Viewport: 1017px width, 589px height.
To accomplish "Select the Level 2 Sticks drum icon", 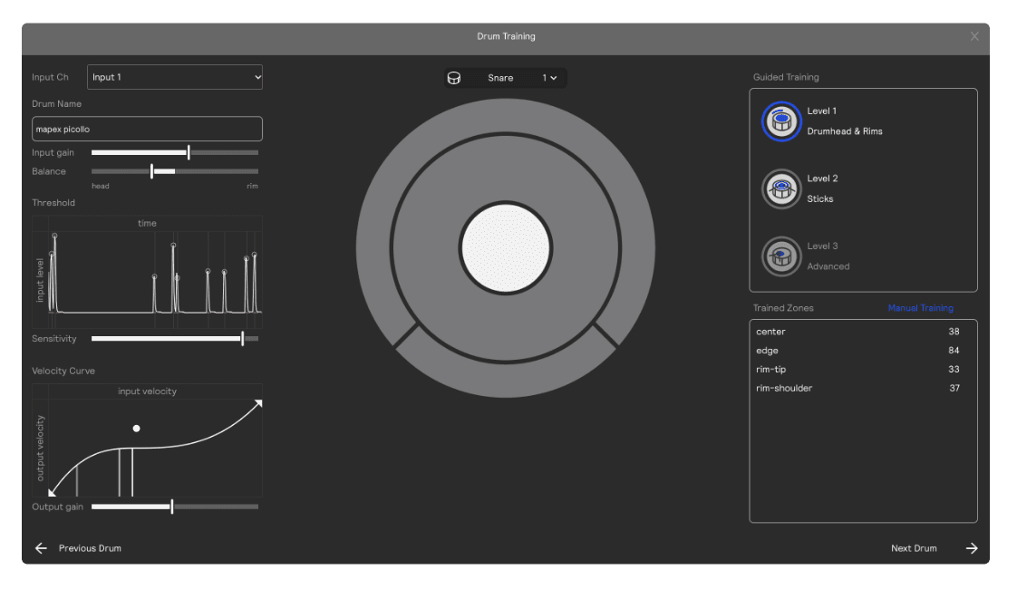I will 781,188.
